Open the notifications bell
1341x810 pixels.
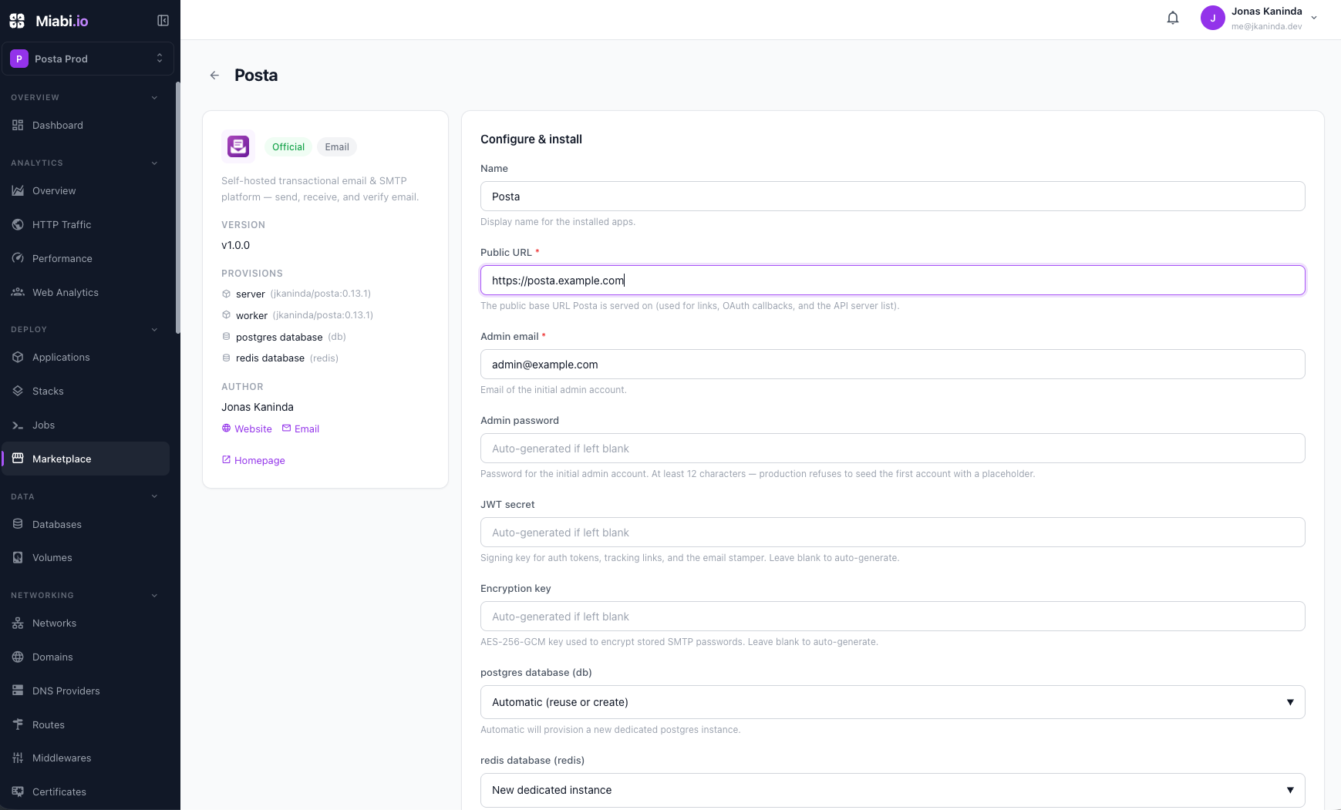(x=1173, y=18)
